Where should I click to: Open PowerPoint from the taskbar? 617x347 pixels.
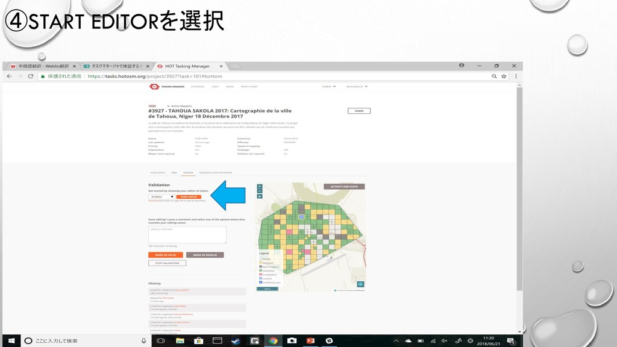(310, 341)
